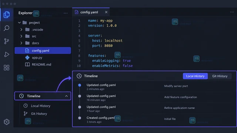The width and height of the screenshot is (237, 133).
Task: Click the .vscode folder icon
Action: 27,30
